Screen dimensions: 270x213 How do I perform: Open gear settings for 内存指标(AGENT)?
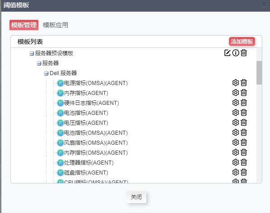[236, 93]
